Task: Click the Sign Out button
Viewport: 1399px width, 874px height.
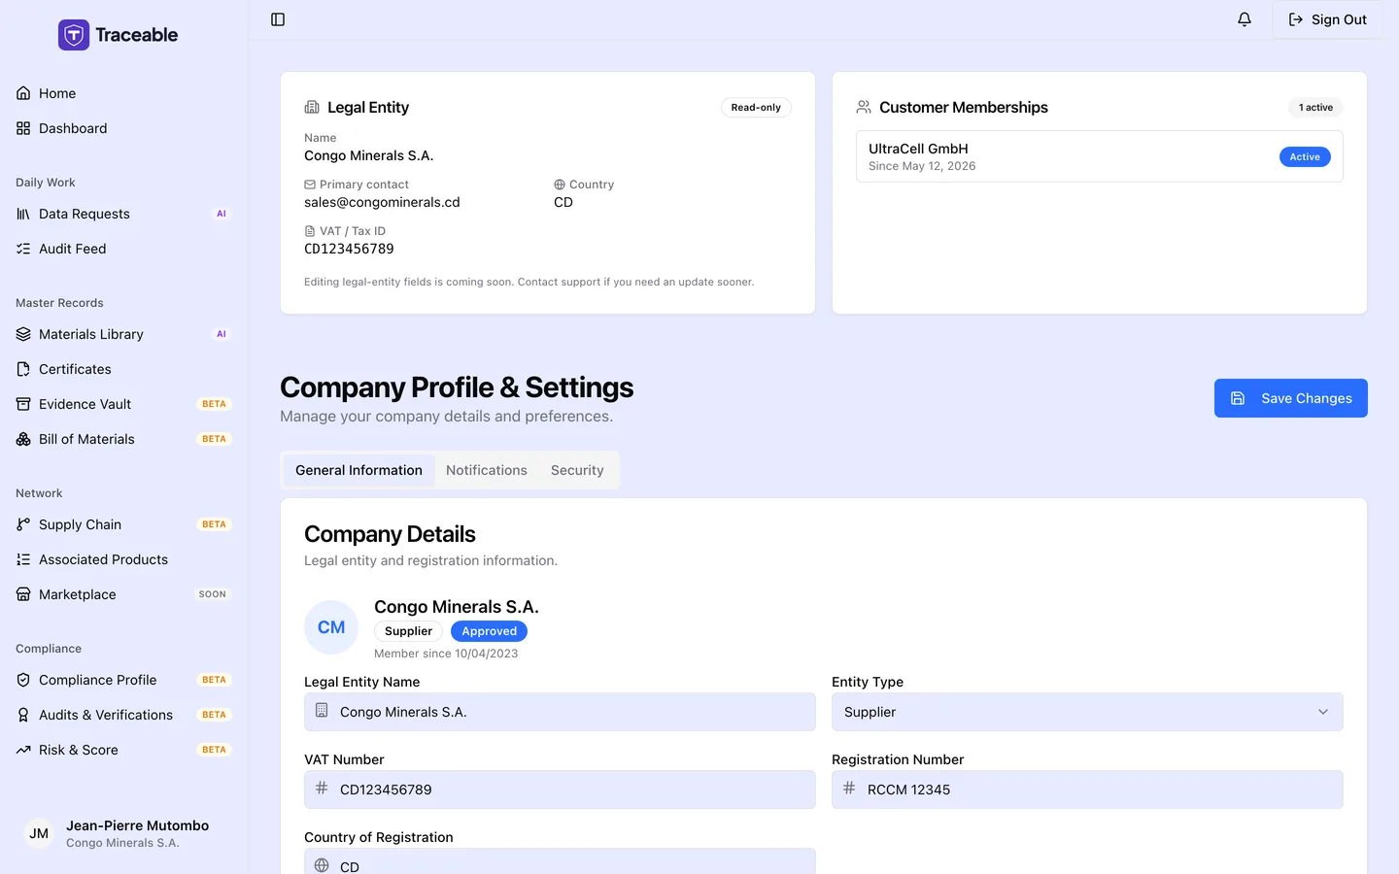Action: tap(1327, 19)
